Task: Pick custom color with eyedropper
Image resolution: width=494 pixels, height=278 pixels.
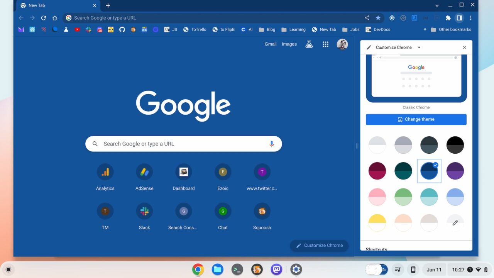Action: [x=455, y=223]
